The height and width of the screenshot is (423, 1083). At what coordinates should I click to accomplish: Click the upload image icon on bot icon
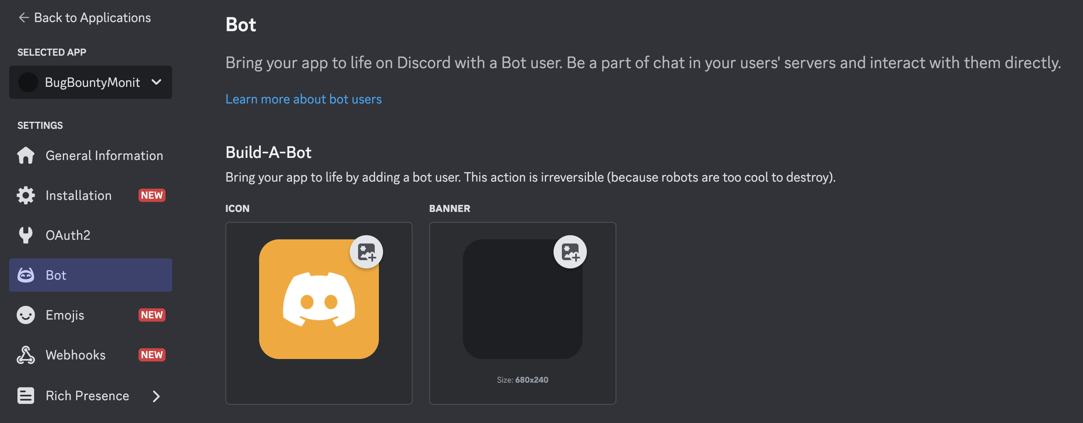(x=366, y=252)
